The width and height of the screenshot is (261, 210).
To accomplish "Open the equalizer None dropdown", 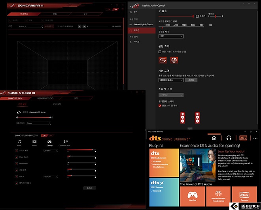I will (x=38, y=123).
